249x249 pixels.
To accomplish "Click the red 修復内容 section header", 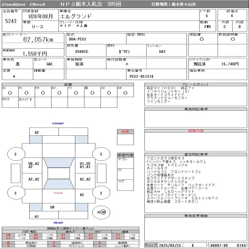I will pyautogui.click(x=196, y=131).
